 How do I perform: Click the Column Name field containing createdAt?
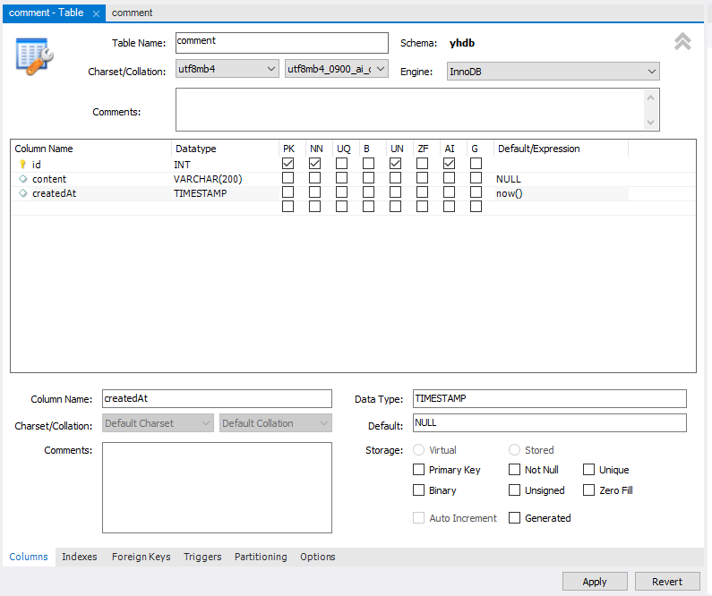point(217,399)
